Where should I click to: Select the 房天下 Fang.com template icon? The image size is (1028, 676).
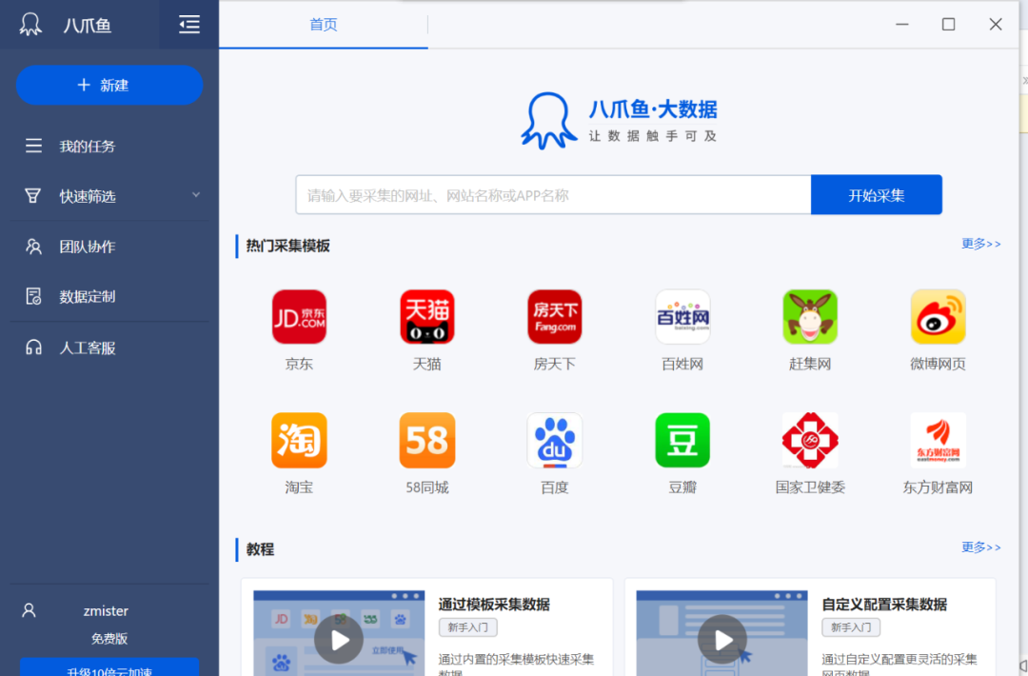555,317
